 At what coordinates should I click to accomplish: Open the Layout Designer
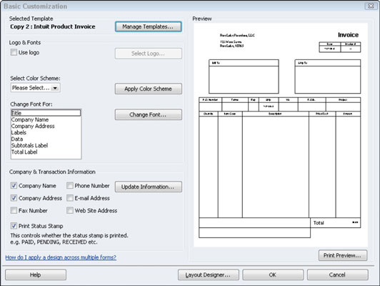pos(209,275)
